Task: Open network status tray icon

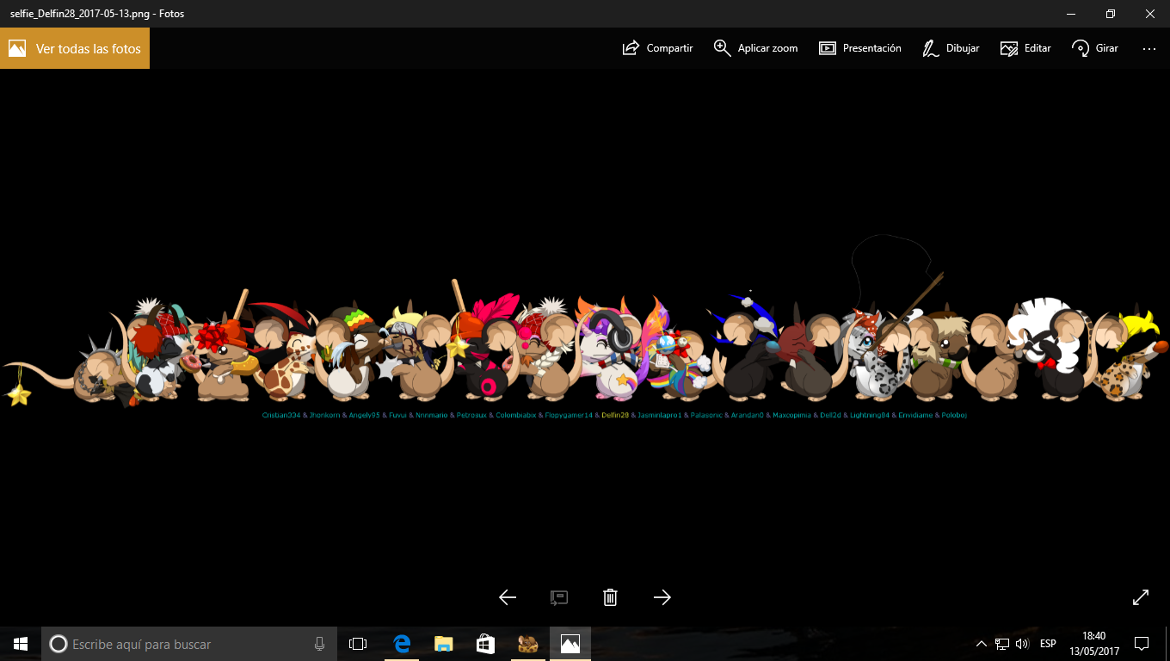Action: coord(1002,644)
